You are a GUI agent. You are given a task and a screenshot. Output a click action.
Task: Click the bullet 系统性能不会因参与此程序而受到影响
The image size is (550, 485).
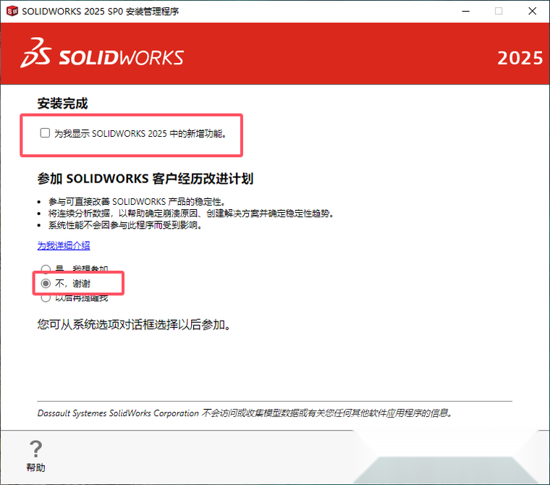(126, 225)
